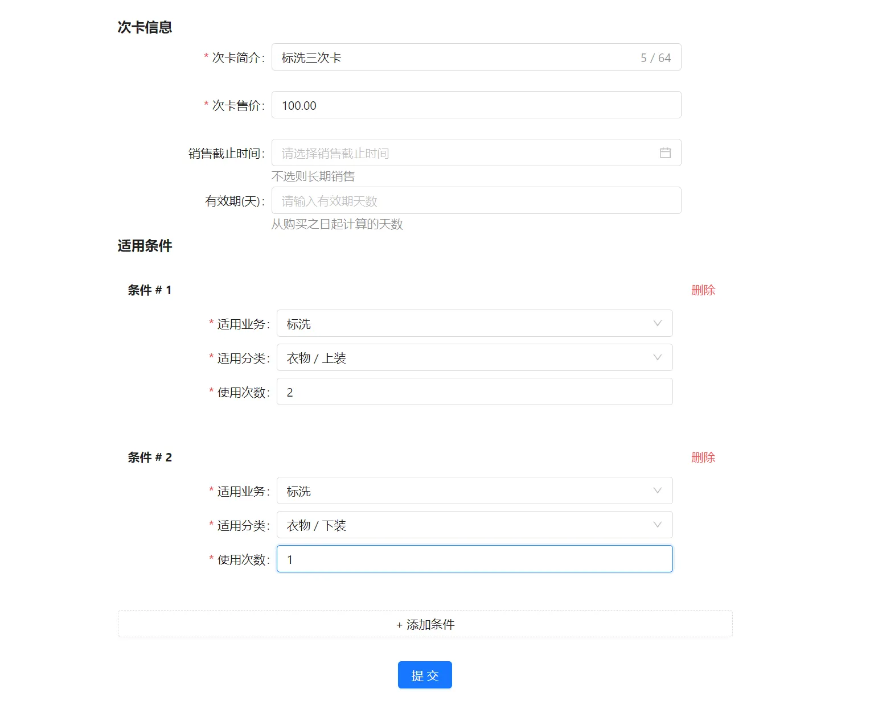The image size is (874, 701).
Task: Click the 添加条件 button
Action: (x=425, y=624)
